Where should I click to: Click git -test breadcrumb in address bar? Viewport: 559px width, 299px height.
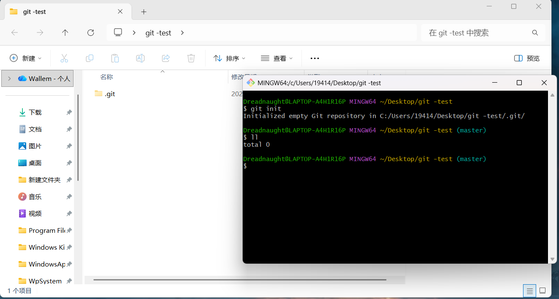(x=158, y=32)
